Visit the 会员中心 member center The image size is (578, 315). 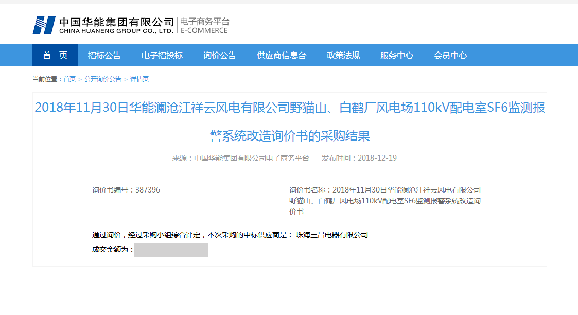click(x=450, y=55)
